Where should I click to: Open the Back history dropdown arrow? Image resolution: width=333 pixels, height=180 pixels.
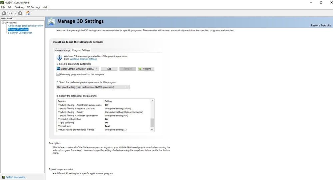(16, 13)
